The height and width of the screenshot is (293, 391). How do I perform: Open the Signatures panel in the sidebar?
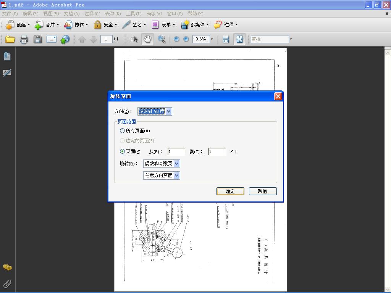7,73
